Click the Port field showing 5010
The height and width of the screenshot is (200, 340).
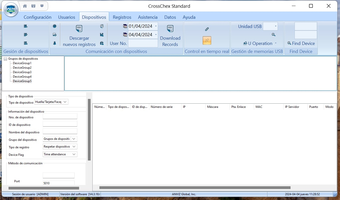click(x=59, y=183)
